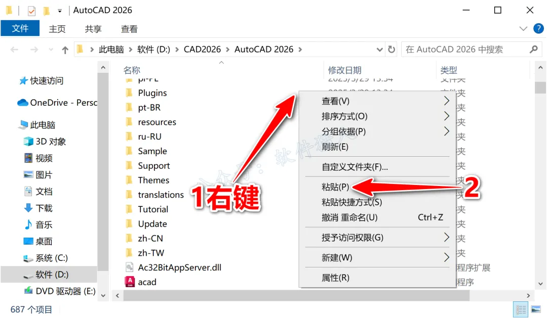Click the chevron after AutoCAD 2026 breadcrumb
547x318 pixels.
tap(300, 50)
